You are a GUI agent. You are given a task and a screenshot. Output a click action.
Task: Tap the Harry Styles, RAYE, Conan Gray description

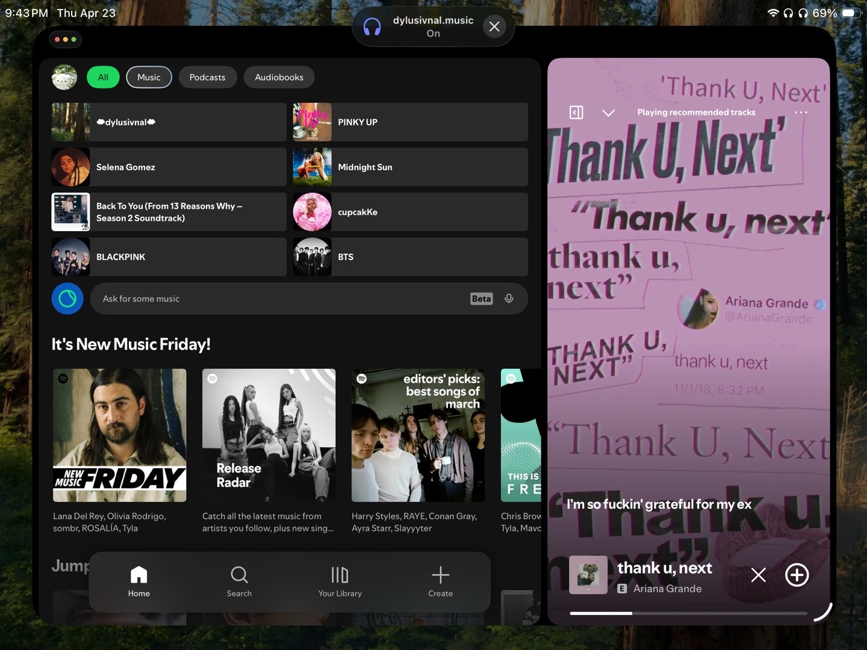(x=414, y=522)
